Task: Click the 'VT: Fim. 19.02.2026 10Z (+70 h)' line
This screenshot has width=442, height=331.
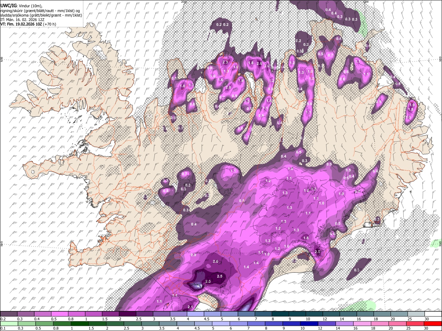Action: [28, 24]
